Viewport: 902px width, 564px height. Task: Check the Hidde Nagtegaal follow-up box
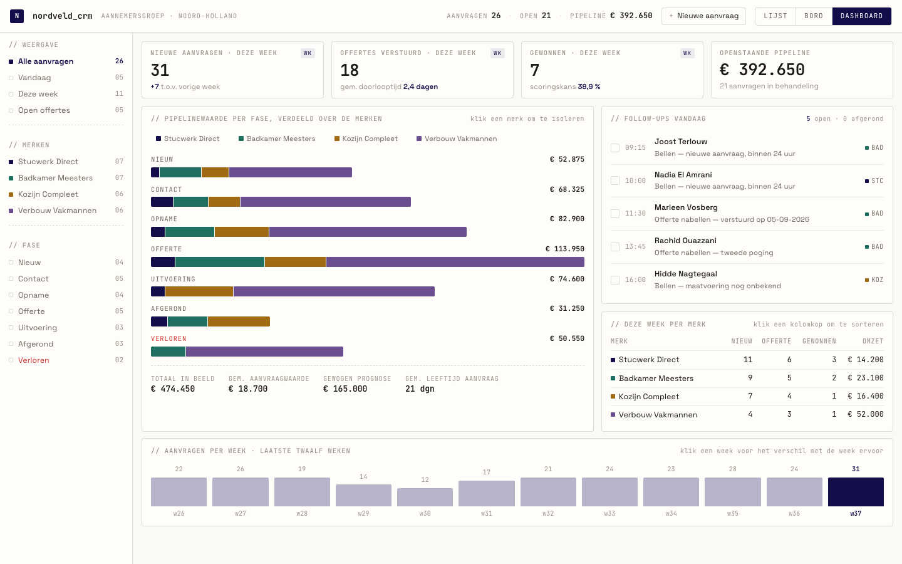click(x=615, y=280)
